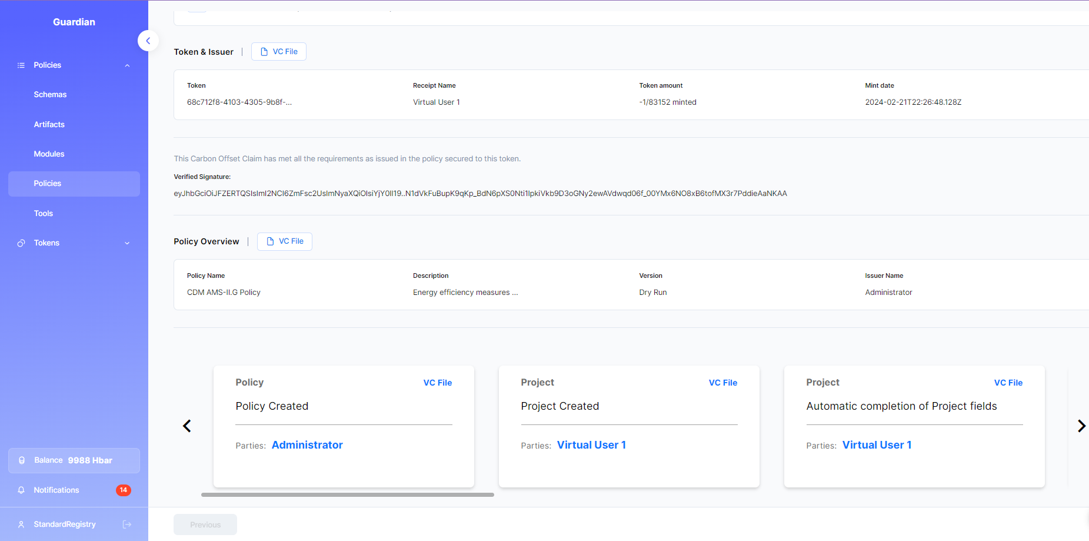Collapse the sidebar with the chevron button
Screen dimensions: 1089x541
(x=148, y=41)
